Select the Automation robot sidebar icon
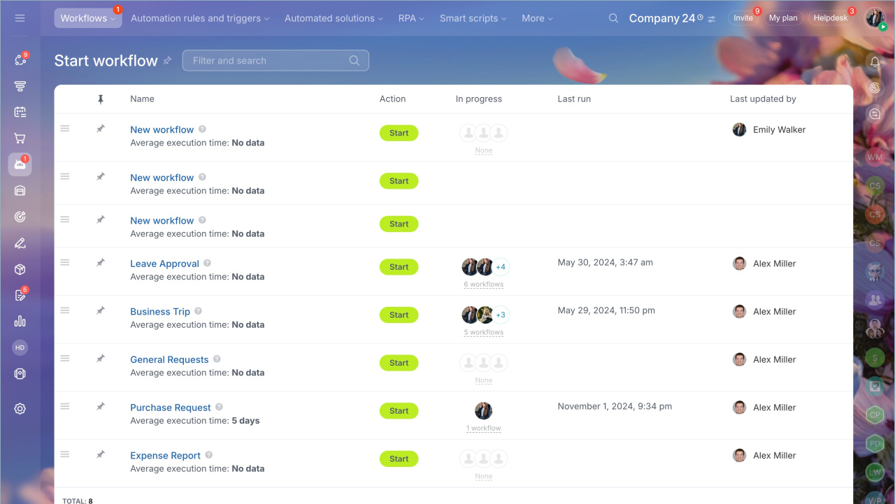Screen dimensions: 895x504 click(x=20, y=164)
